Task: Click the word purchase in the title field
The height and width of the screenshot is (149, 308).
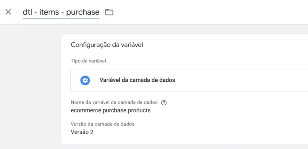Action: coord(83,12)
